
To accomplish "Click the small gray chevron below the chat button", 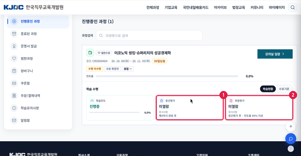I will click(x=291, y=148).
